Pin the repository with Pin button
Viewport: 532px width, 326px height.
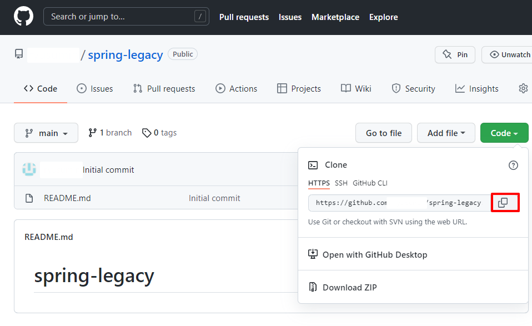click(x=455, y=54)
